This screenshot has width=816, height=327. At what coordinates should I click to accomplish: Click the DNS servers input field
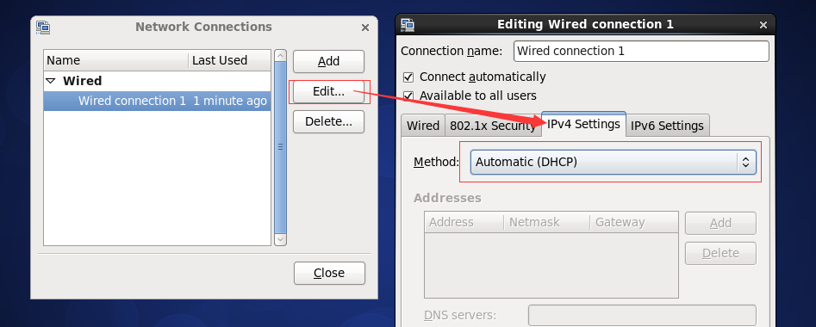click(x=642, y=315)
